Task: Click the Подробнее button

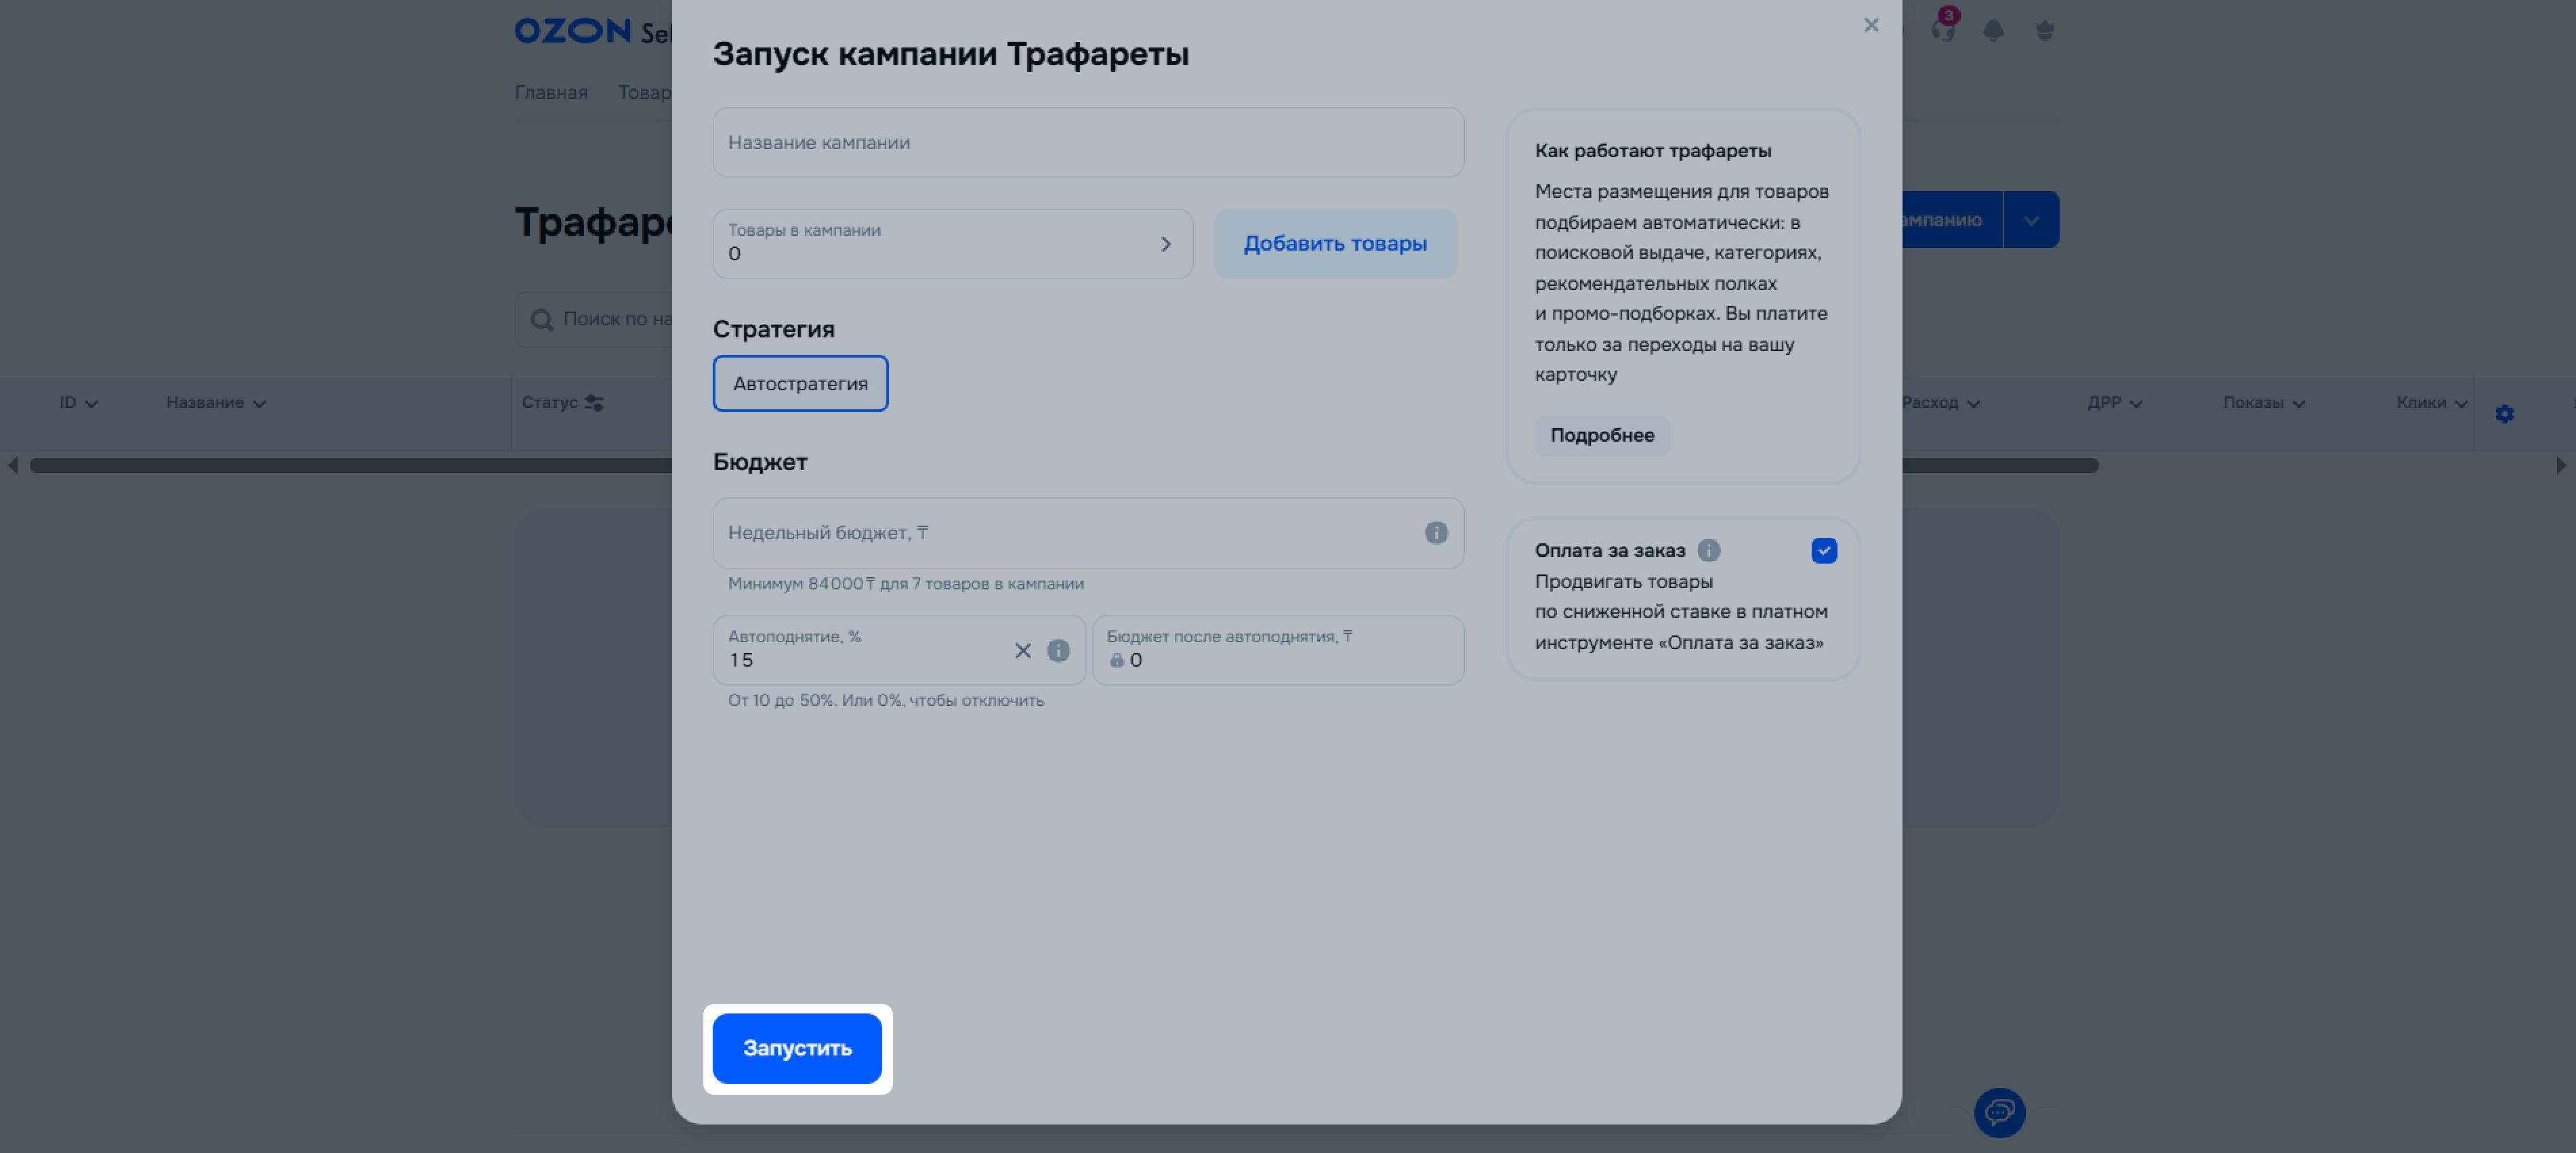Action: [x=1602, y=436]
